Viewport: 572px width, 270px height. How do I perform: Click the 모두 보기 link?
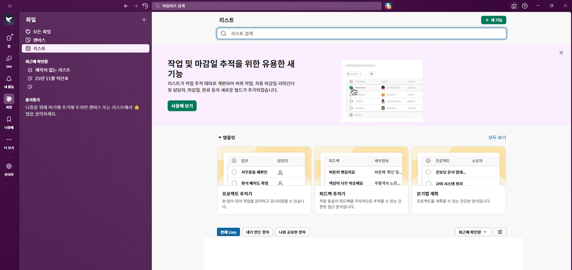coord(497,138)
